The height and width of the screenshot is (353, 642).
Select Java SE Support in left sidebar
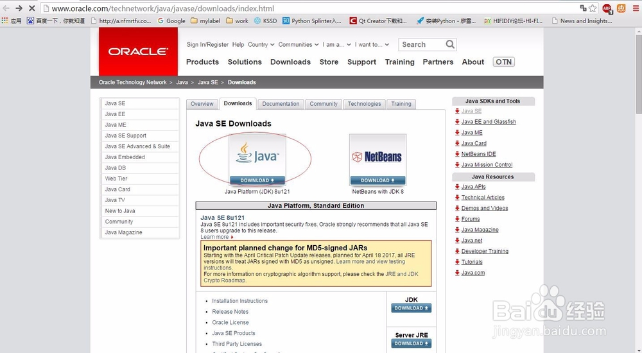pyautogui.click(x=140, y=135)
